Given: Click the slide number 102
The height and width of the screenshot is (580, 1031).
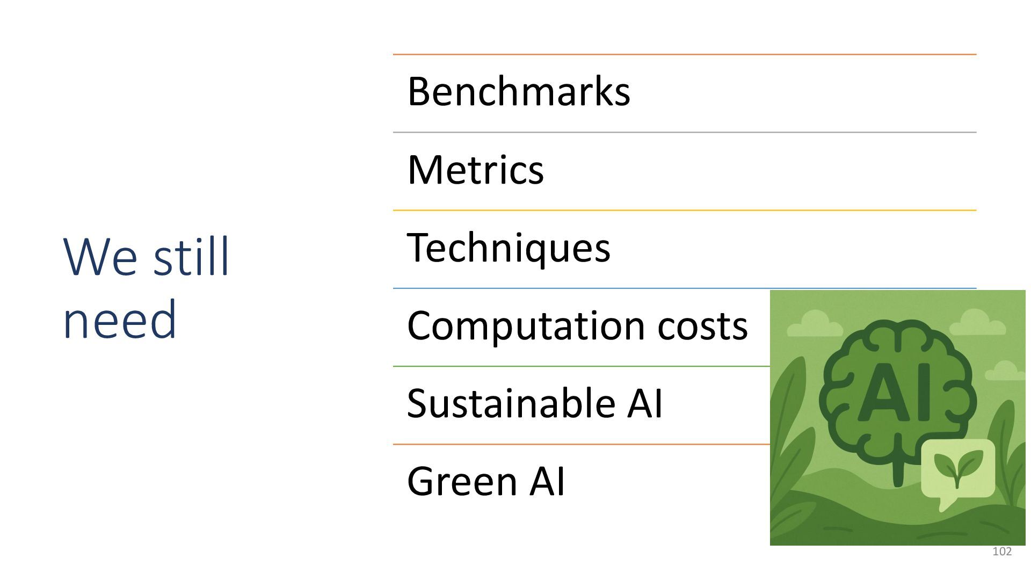Looking at the screenshot, I should tap(1002, 552).
